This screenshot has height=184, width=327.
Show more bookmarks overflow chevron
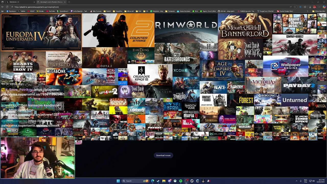(307, 11)
